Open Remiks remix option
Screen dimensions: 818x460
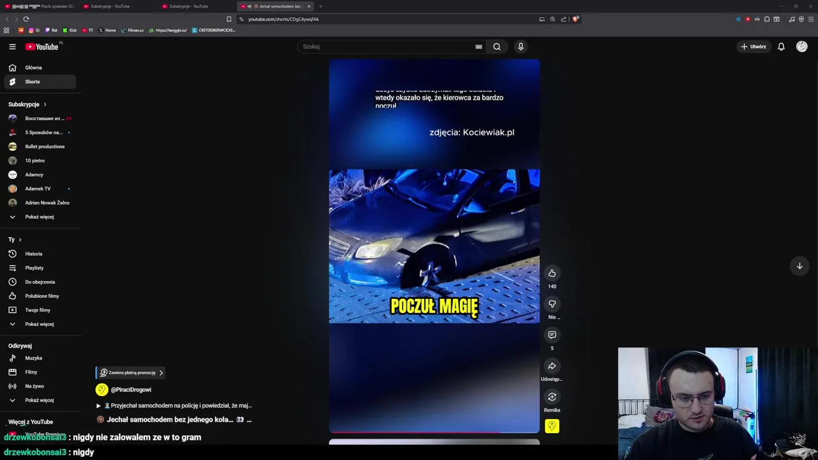coord(552,397)
